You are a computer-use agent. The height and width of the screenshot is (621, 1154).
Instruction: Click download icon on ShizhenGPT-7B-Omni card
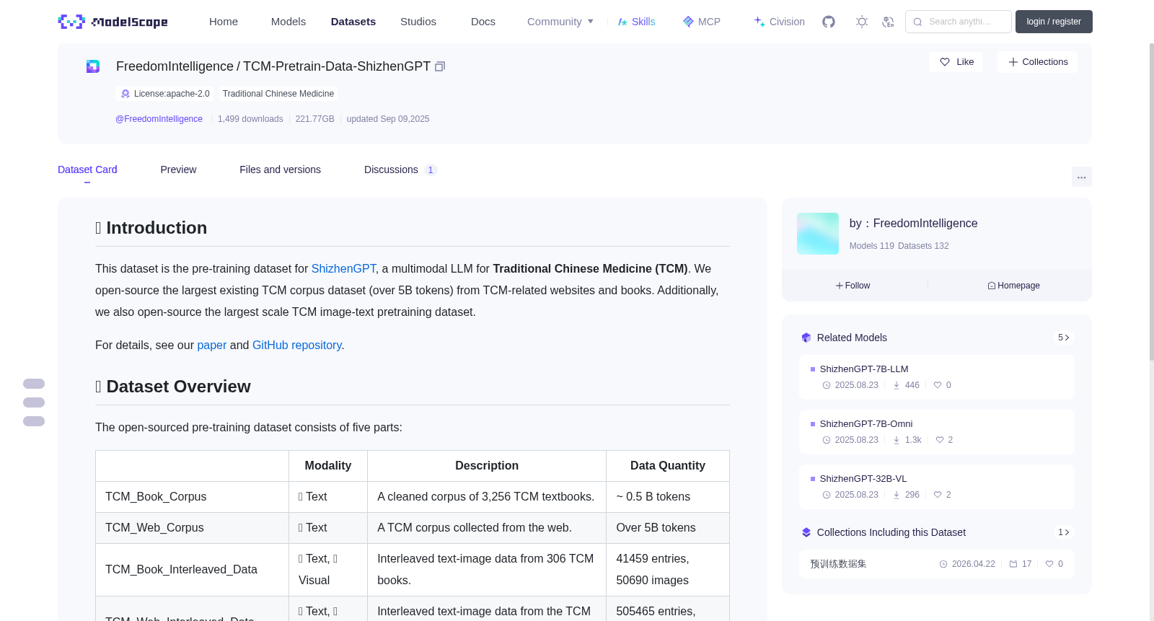coord(897,440)
